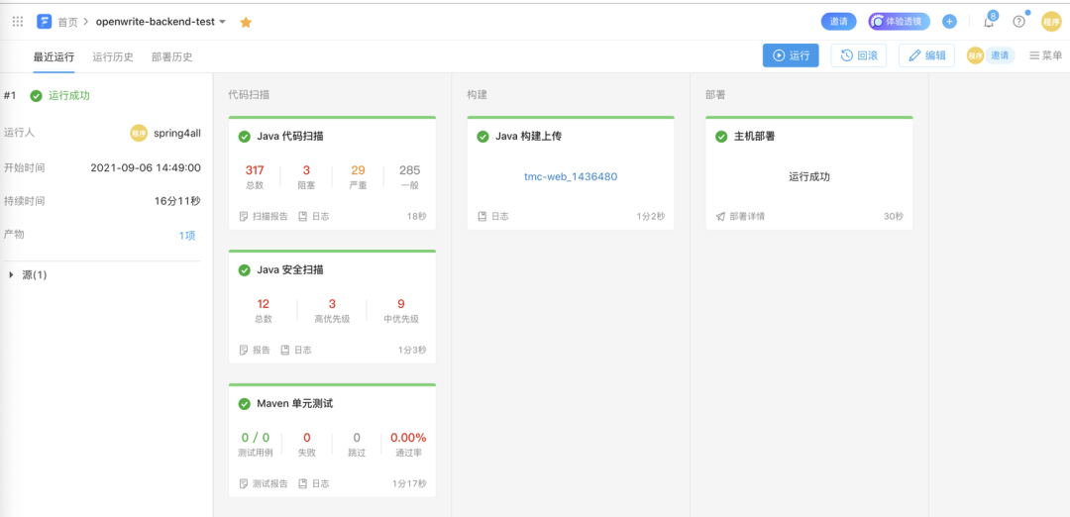Image resolution: width=1070 pixels, height=517 pixels.
Task: Open 部署详情 for 主机部署
Action: [x=740, y=216]
